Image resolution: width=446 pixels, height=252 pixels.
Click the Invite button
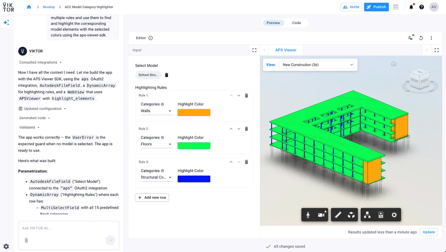click(351, 7)
